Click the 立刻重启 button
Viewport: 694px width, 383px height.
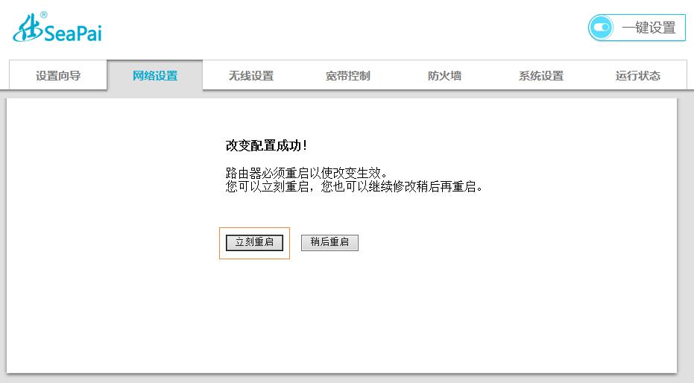click(x=254, y=242)
